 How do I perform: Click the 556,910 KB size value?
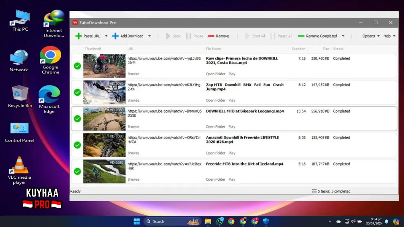pyautogui.click(x=320, y=111)
